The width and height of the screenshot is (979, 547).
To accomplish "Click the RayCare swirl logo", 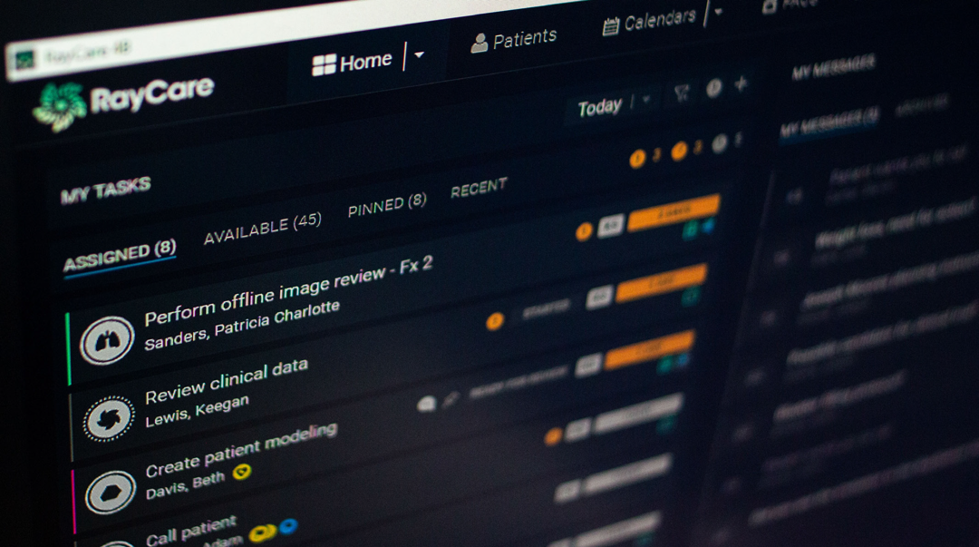I will point(59,105).
